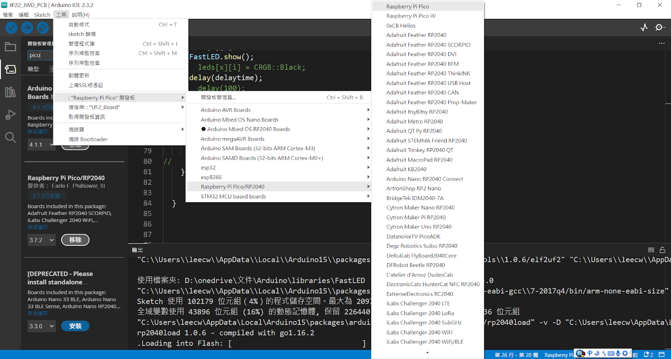Open the 3.7.2 version dropdown
The image size is (671, 359).
click(42, 240)
